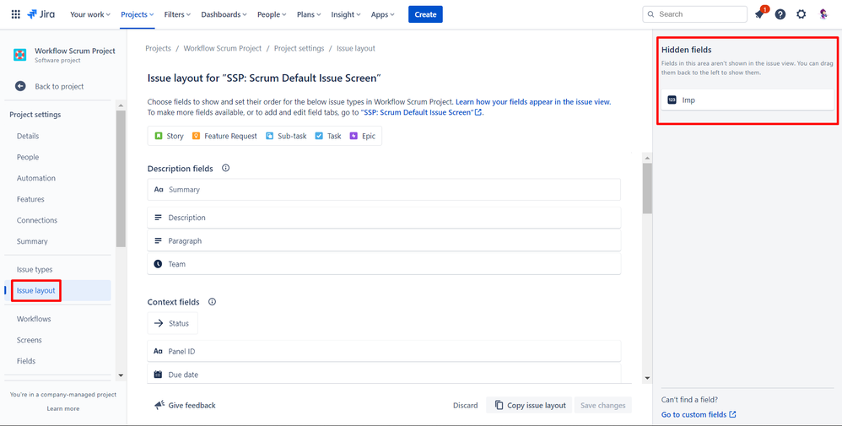This screenshot has width=842, height=426.
Task: Click the info icon beside Context fields
Action: [212, 302]
